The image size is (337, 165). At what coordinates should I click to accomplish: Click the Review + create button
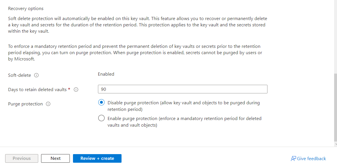click(97, 158)
